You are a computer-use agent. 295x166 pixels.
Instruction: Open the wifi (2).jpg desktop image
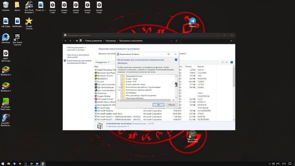click(x=6, y=23)
